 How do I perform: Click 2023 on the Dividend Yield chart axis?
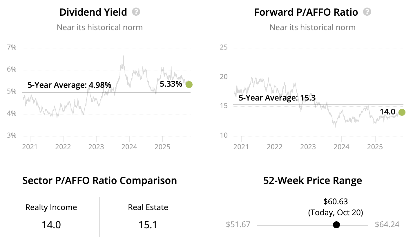tap(96, 147)
